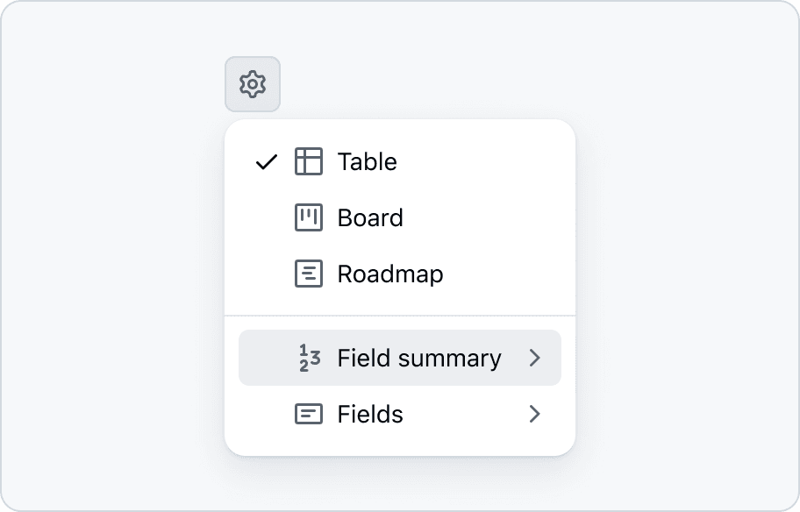The height and width of the screenshot is (512, 800).
Task: Select the empty check area left of Roadmap
Action: coord(267,274)
